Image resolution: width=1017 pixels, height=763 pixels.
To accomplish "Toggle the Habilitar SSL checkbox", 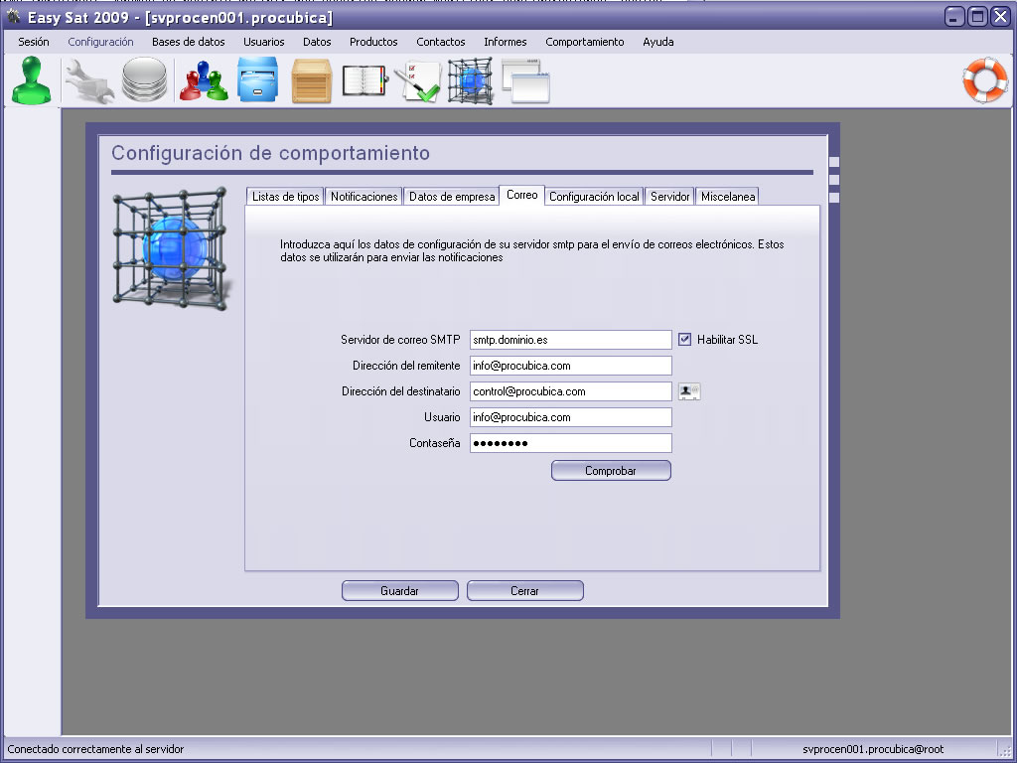I will tap(685, 340).
